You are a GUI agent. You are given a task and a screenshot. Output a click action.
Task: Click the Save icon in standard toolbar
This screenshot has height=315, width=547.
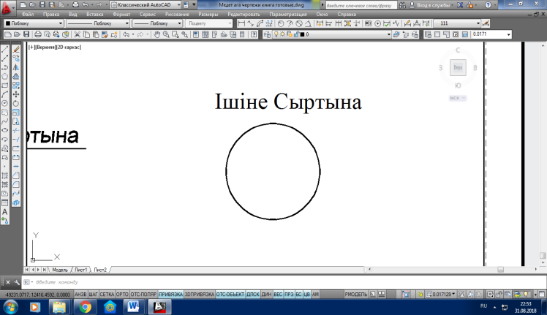click(x=26, y=34)
